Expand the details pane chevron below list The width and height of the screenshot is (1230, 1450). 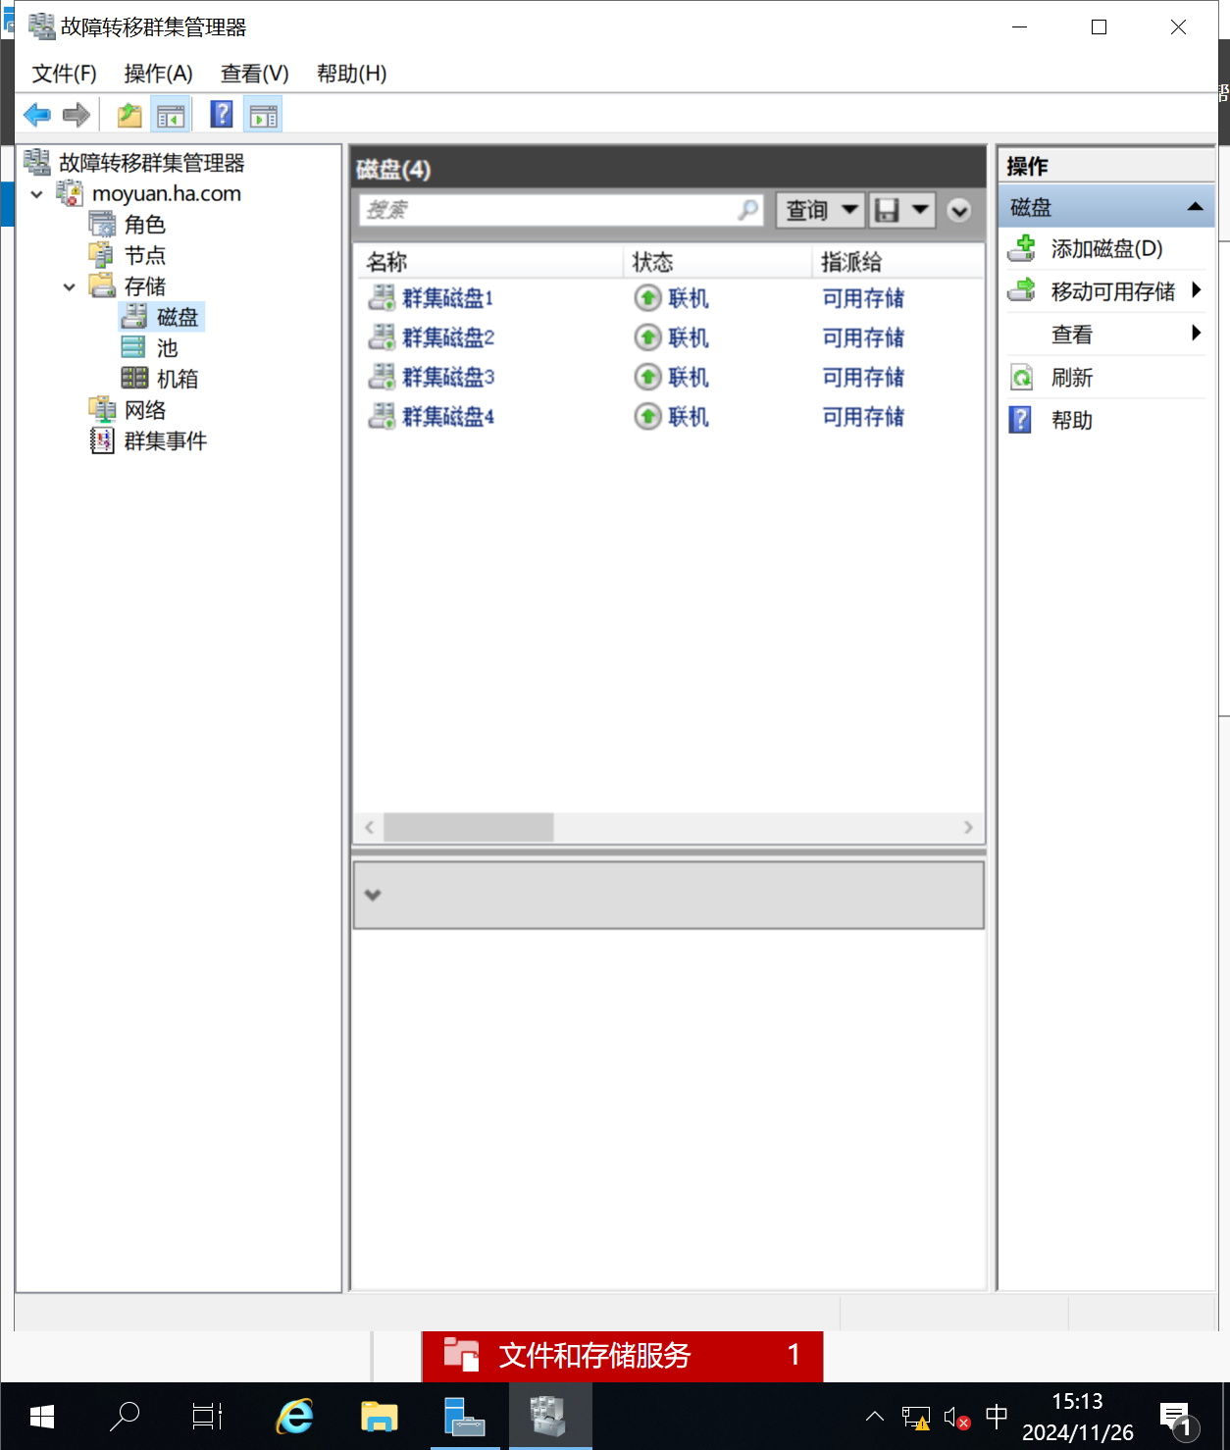pos(373,895)
